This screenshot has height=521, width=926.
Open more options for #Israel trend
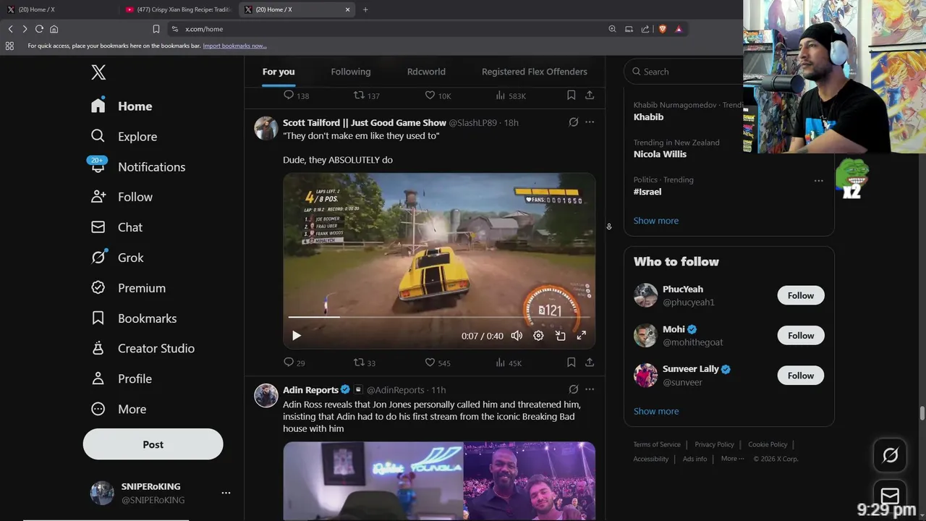click(x=818, y=181)
